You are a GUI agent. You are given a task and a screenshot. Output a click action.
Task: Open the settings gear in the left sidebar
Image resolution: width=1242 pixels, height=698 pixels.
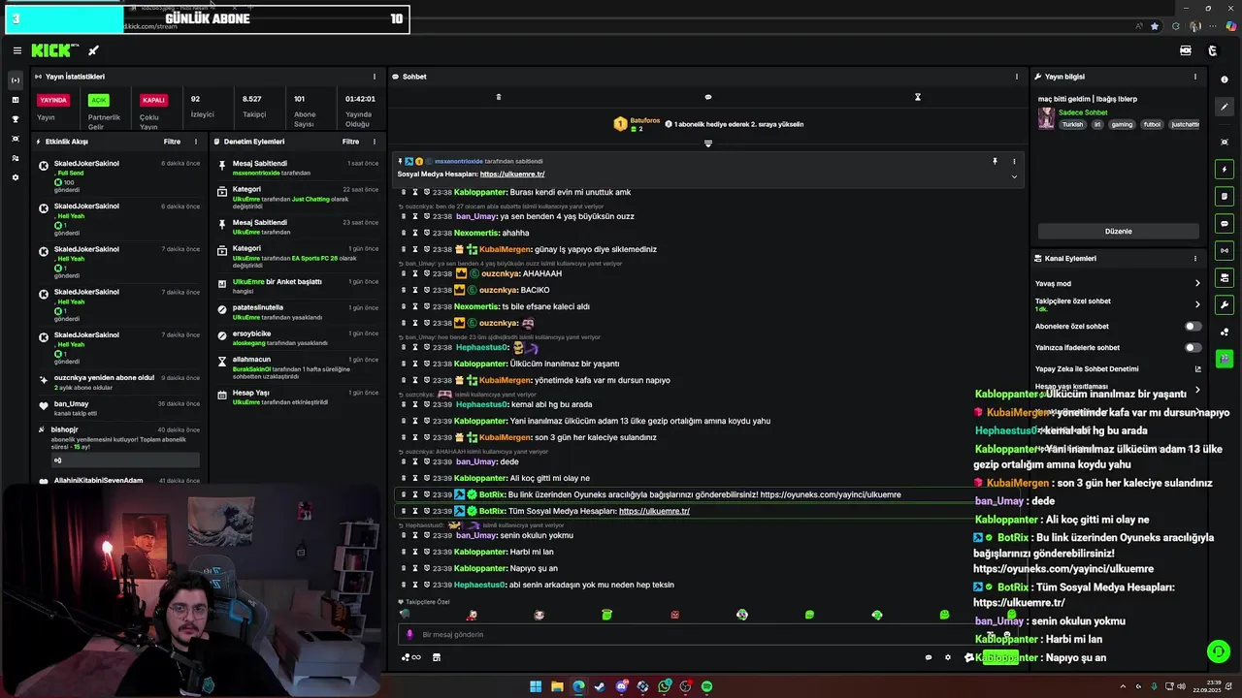pos(15,177)
